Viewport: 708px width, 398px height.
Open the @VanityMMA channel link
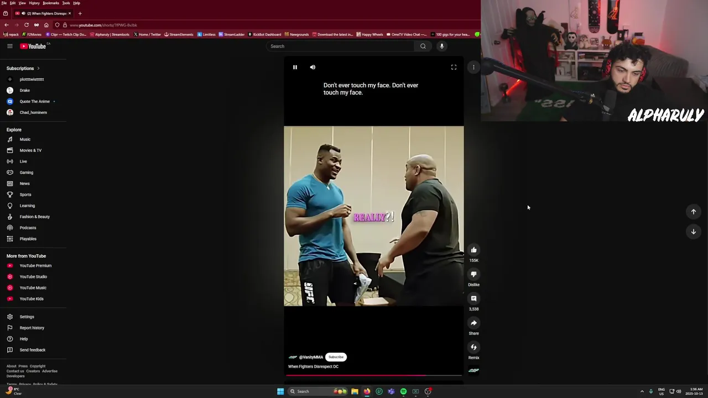click(311, 357)
